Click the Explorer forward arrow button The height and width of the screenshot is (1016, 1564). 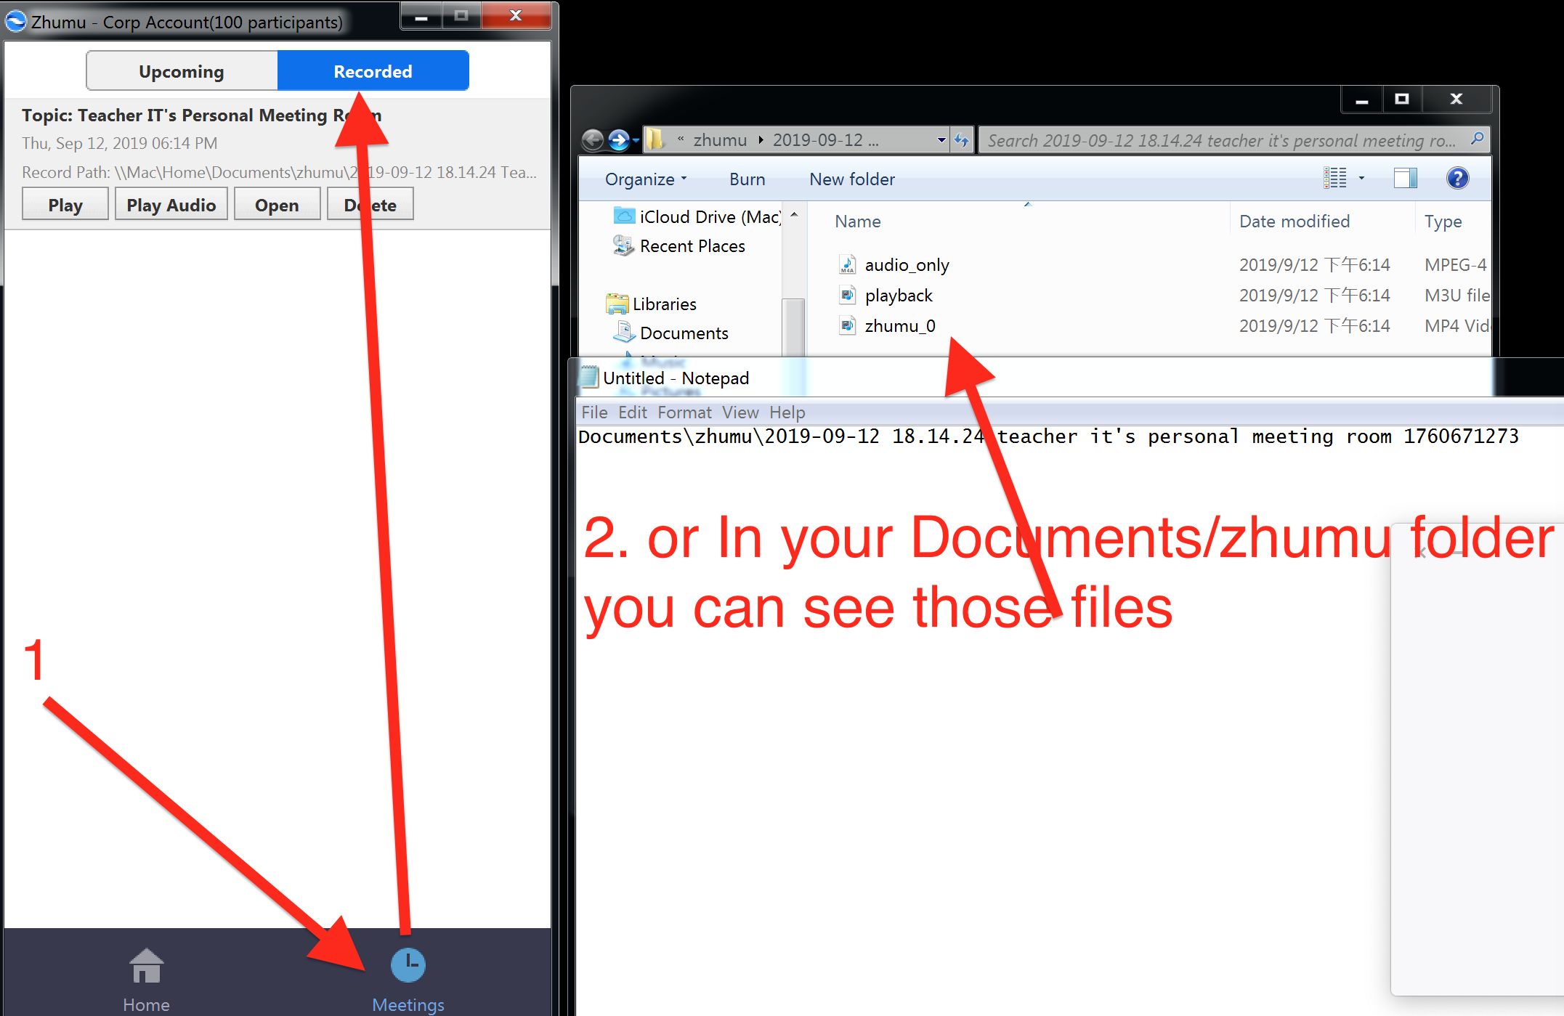pos(619,139)
